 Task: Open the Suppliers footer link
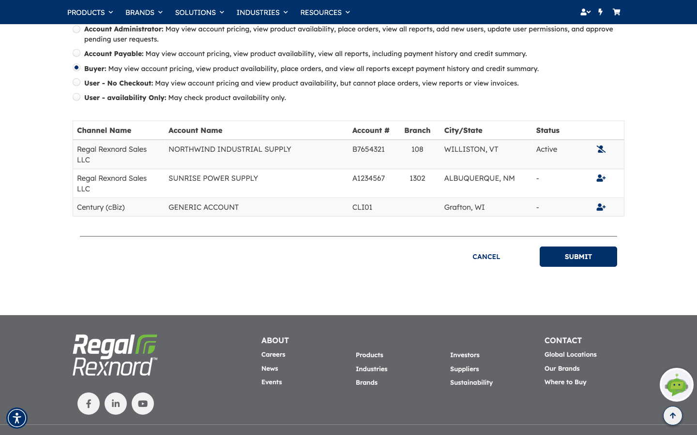coord(465,369)
